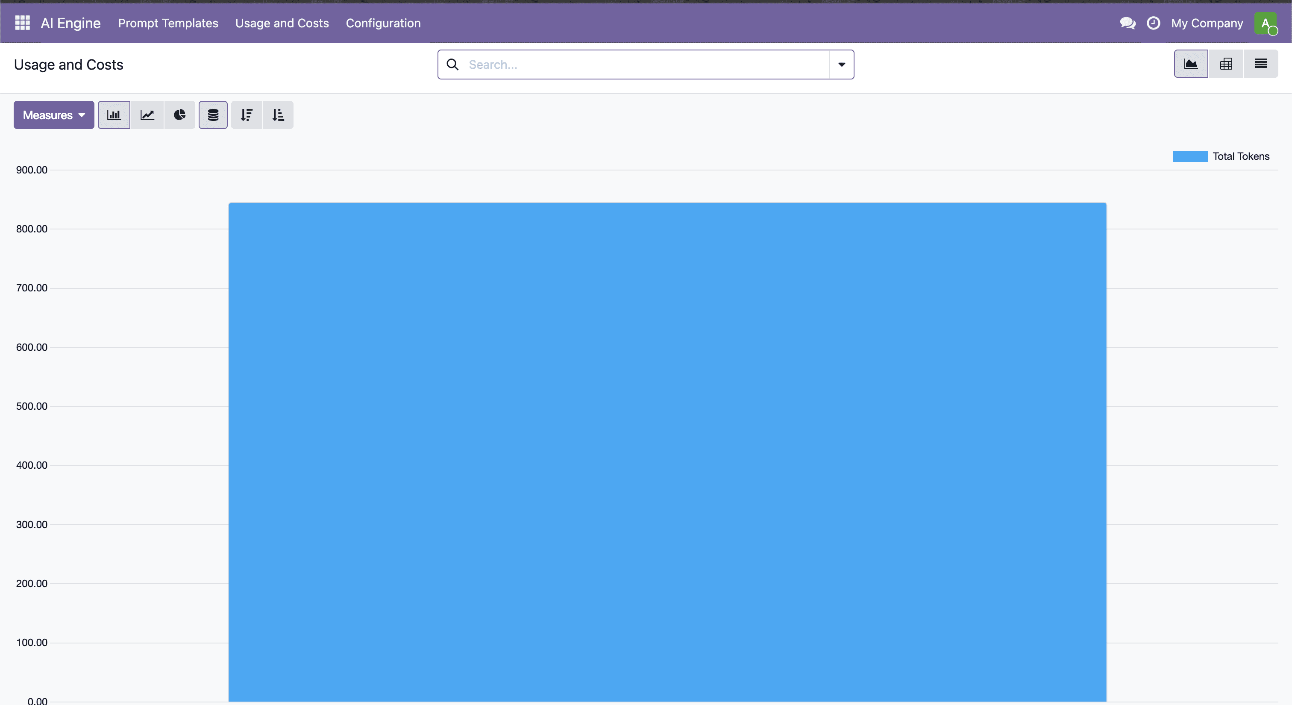Open the activities clock icon

[1154, 23]
